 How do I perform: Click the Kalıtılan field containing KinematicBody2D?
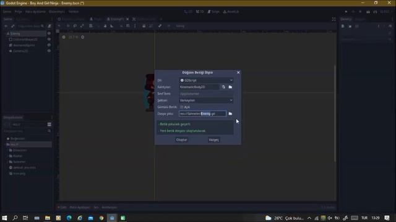point(199,87)
